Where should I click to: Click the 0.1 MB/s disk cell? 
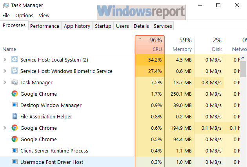point(209,128)
